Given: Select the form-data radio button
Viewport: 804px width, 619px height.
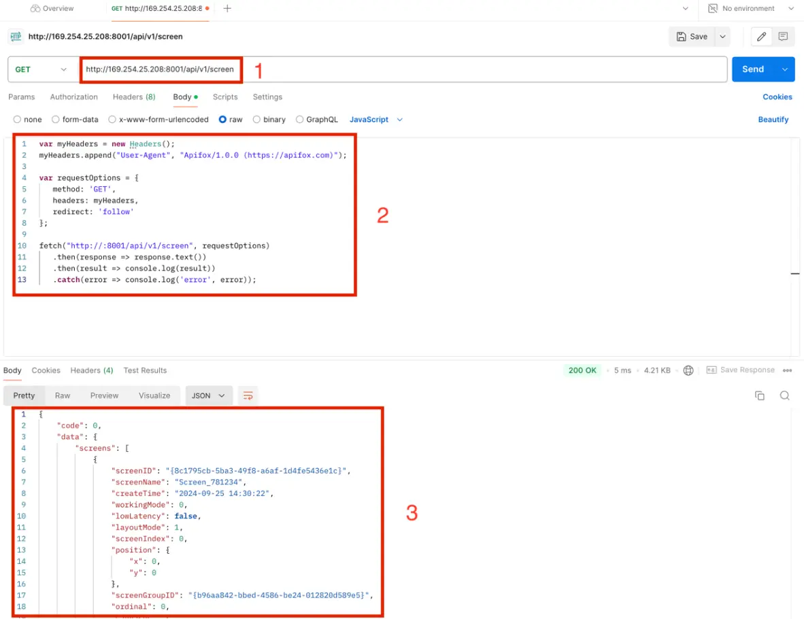Looking at the screenshot, I should click(56, 120).
